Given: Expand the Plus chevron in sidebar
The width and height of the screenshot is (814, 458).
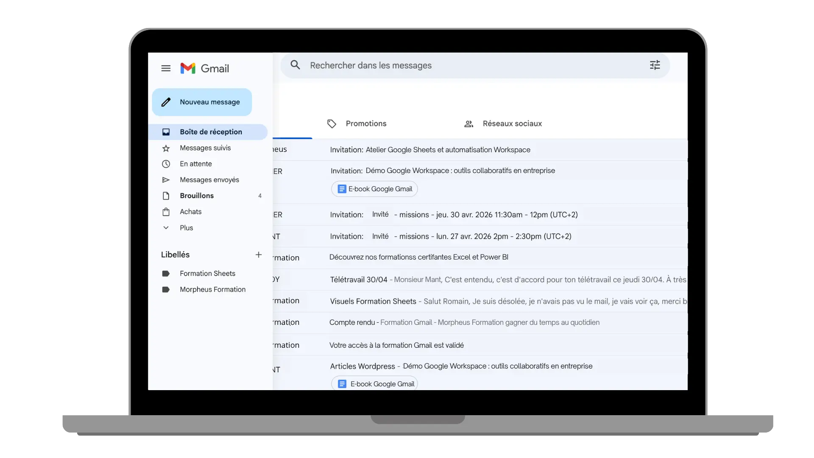Looking at the screenshot, I should pyautogui.click(x=166, y=228).
